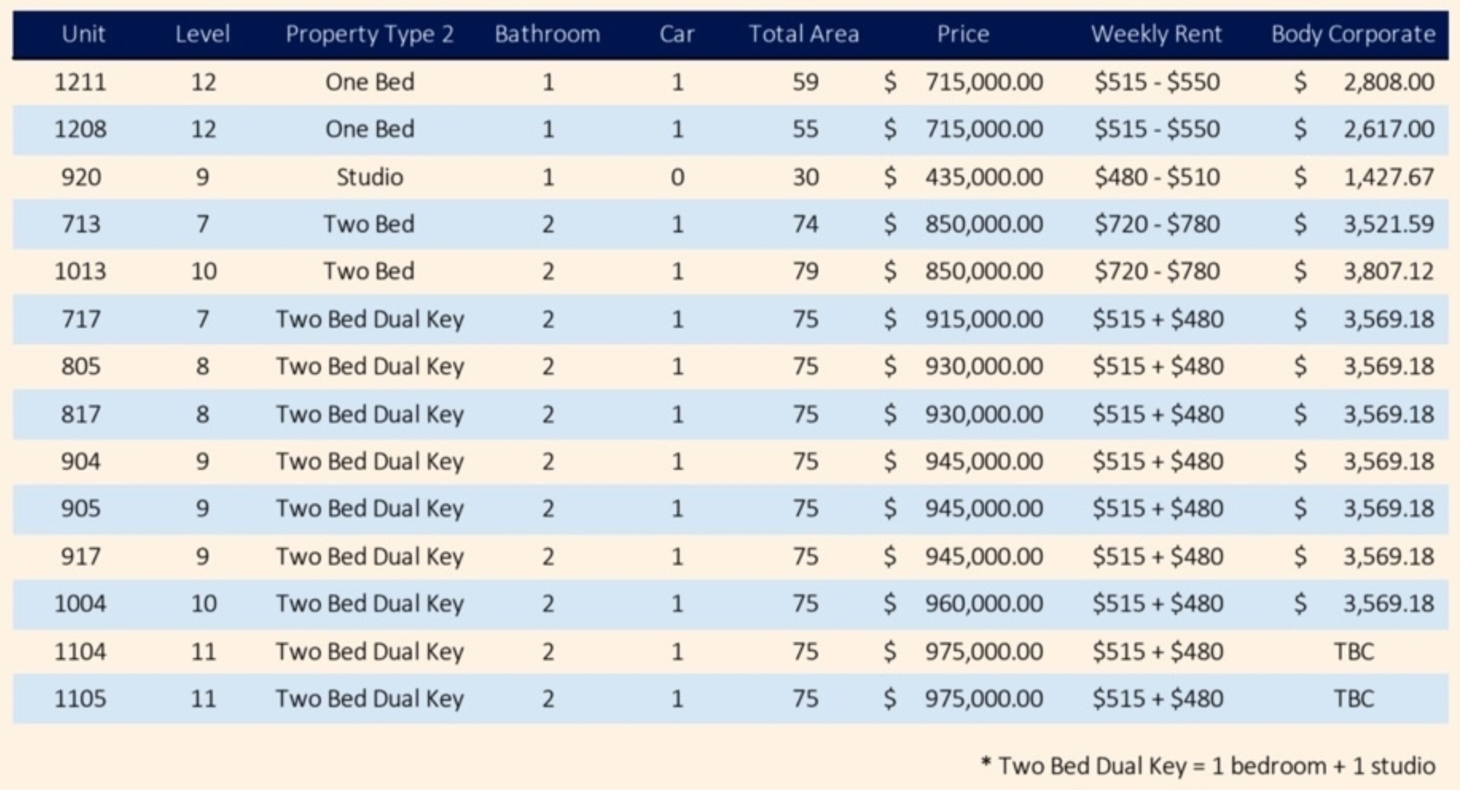This screenshot has height=790, width=1460.
Task: Select the Studio property type cell
Action: click(x=369, y=177)
